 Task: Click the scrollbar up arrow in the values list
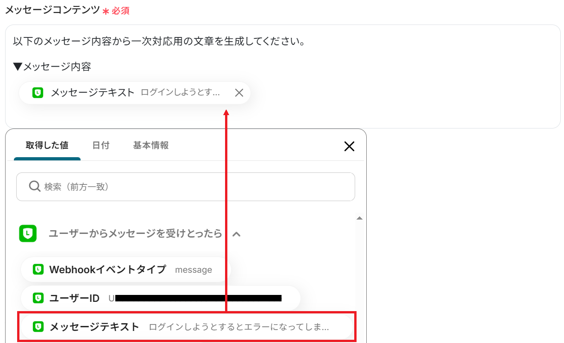(359, 218)
